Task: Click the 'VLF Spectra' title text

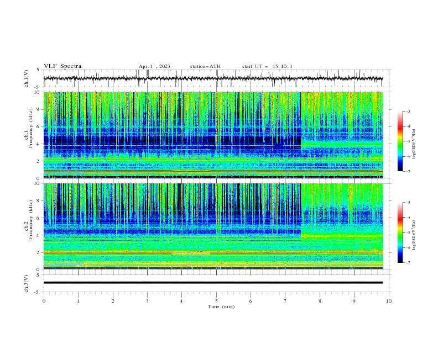Action: 62,66
